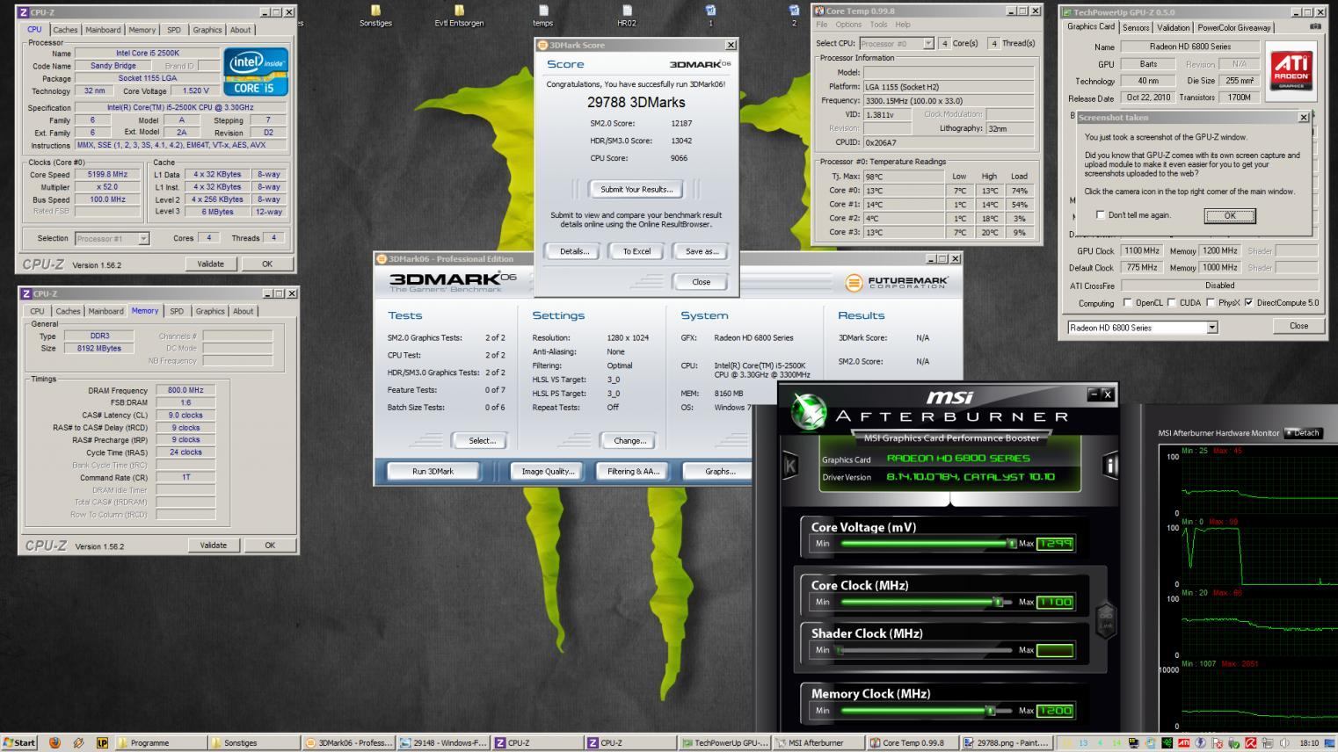1338x752 pixels.
Task: Toggle the PhysX checkbox in GPU-Z
Action: [1211, 302]
